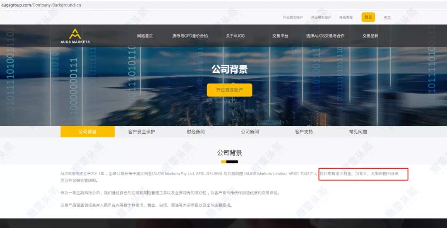This screenshot has height=228, width=447.
Task: Click the AUGS Markets logo
Action: pyautogui.click(x=75, y=36)
